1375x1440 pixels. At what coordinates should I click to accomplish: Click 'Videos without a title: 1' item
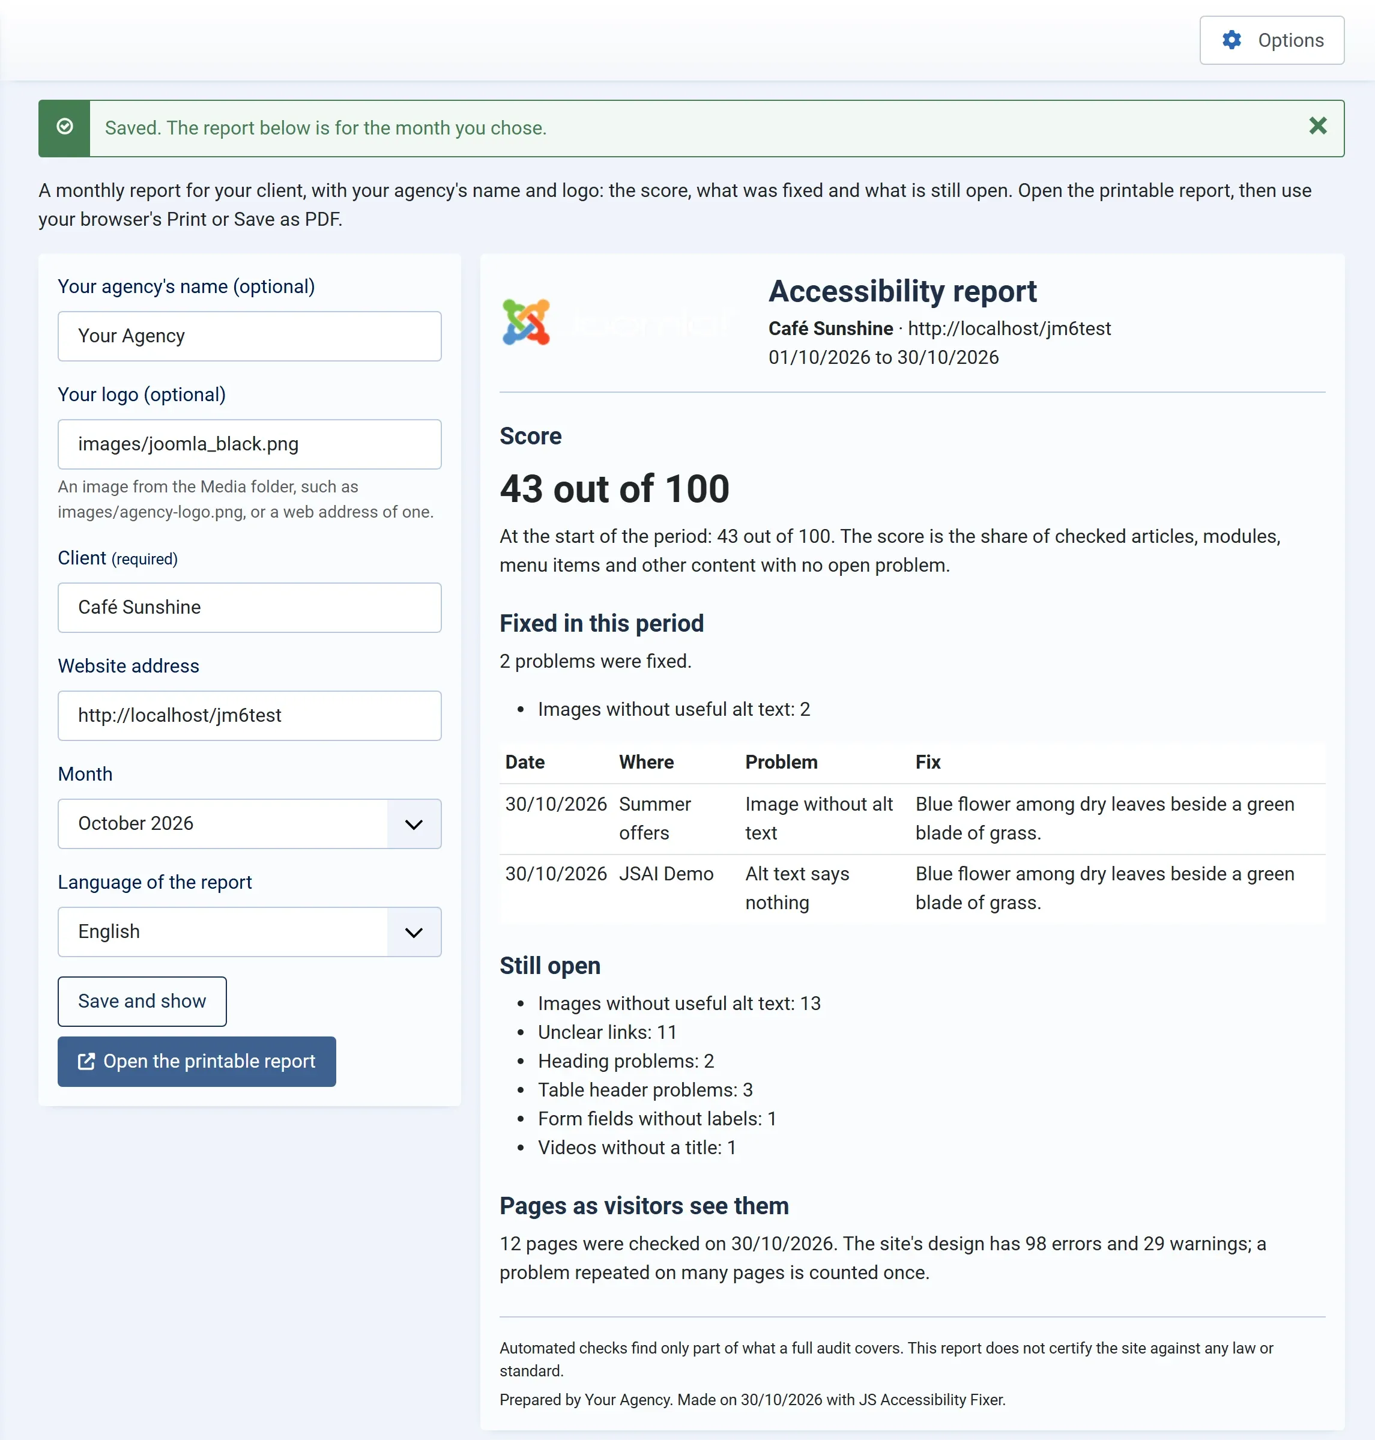coord(636,1148)
